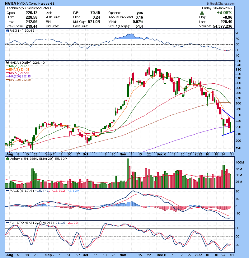The width and height of the screenshot is (249, 258).
Task: Click the Volume 54.38M, EMA(20) 55.60M label
Action: point(39,159)
